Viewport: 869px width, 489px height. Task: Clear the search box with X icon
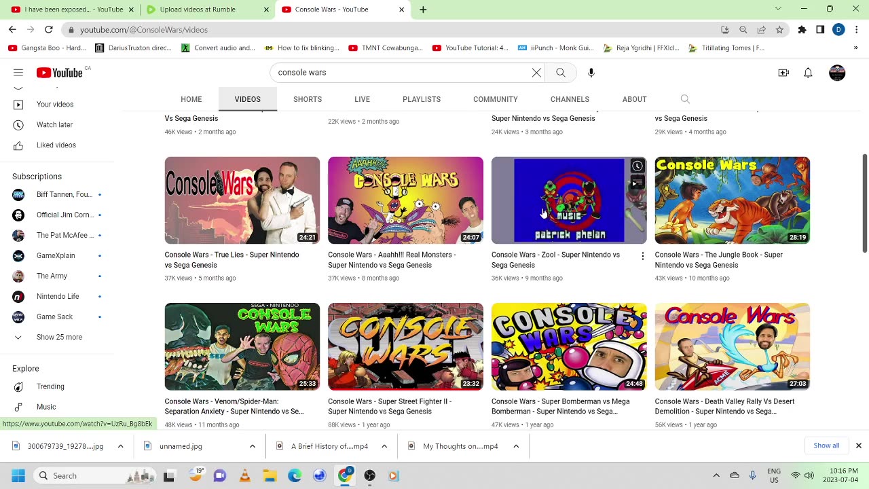click(x=536, y=73)
